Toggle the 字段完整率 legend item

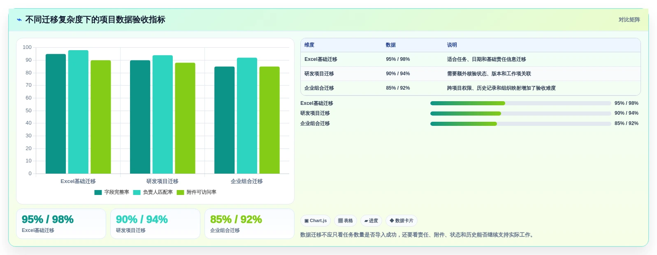(x=111, y=192)
